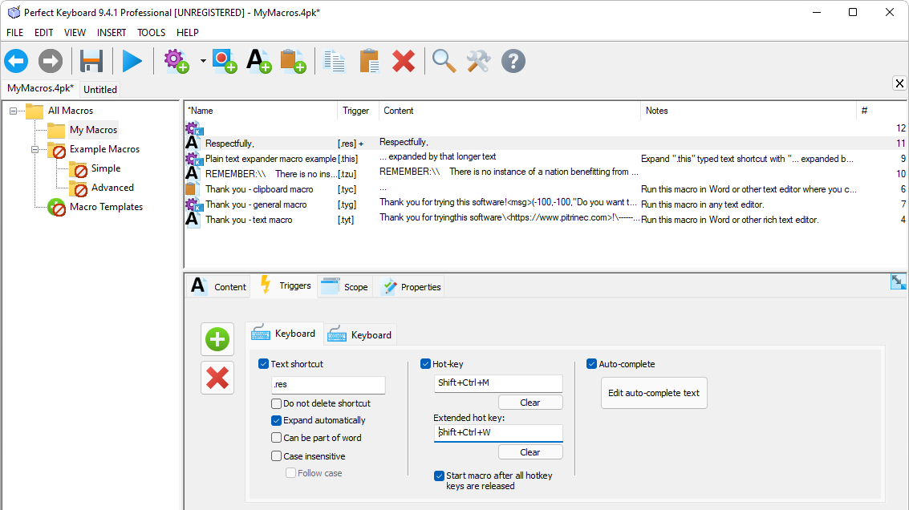Switch to the Scope tab
The width and height of the screenshot is (909, 510).
pos(346,287)
